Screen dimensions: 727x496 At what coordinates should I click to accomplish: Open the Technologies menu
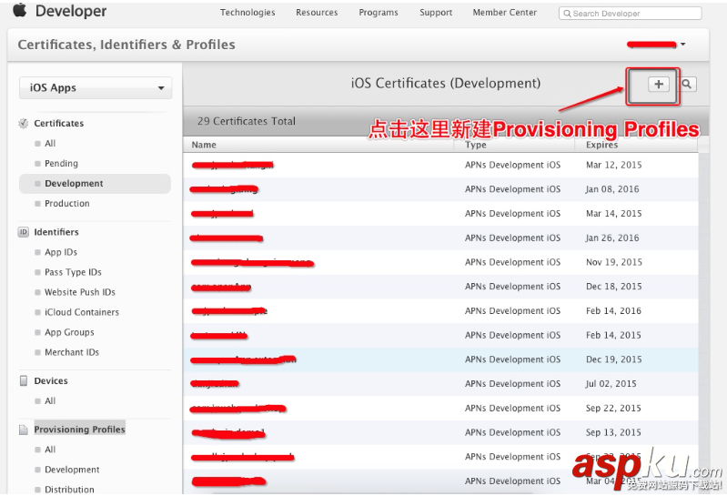click(x=247, y=13)
